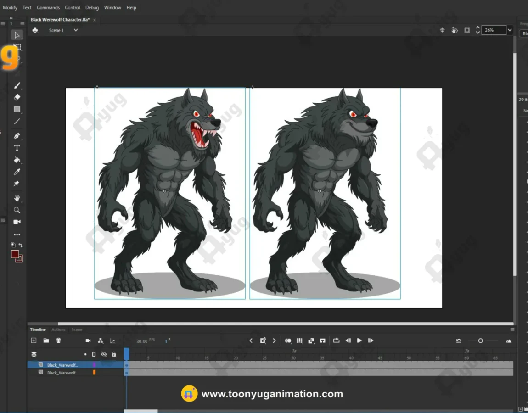
Task: Toggle lock for all layers
Action: pyautogui.click(x=114, y=354)
